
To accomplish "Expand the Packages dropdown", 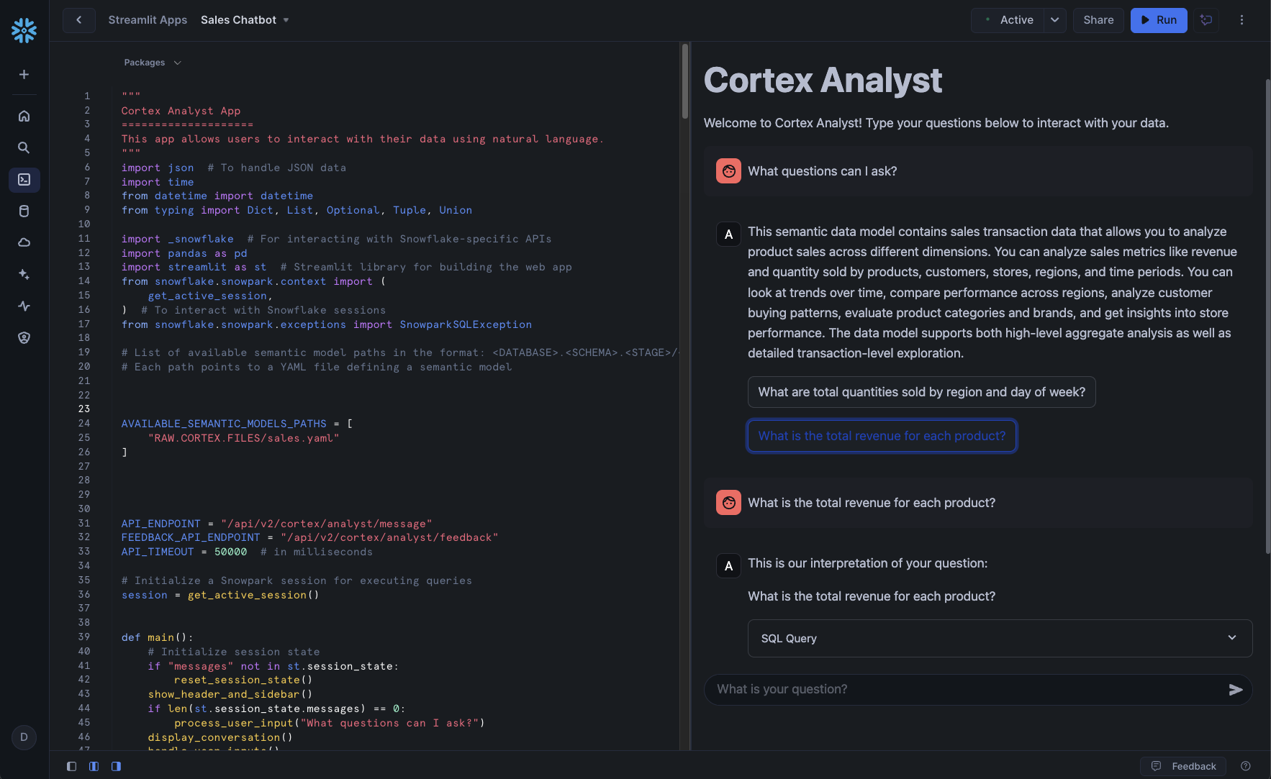I will [152, 63].
